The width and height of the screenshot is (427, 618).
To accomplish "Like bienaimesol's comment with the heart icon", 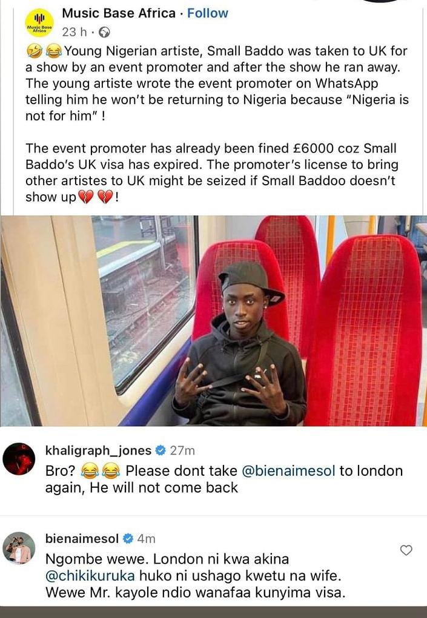I will [x=406, y=550].
